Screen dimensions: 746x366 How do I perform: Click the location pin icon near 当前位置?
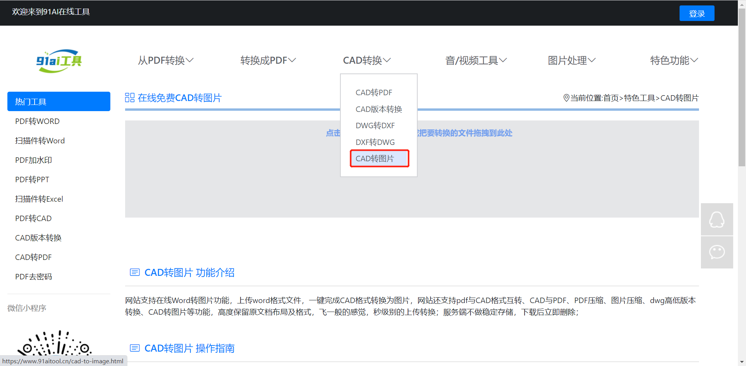(x=566, y=98)
